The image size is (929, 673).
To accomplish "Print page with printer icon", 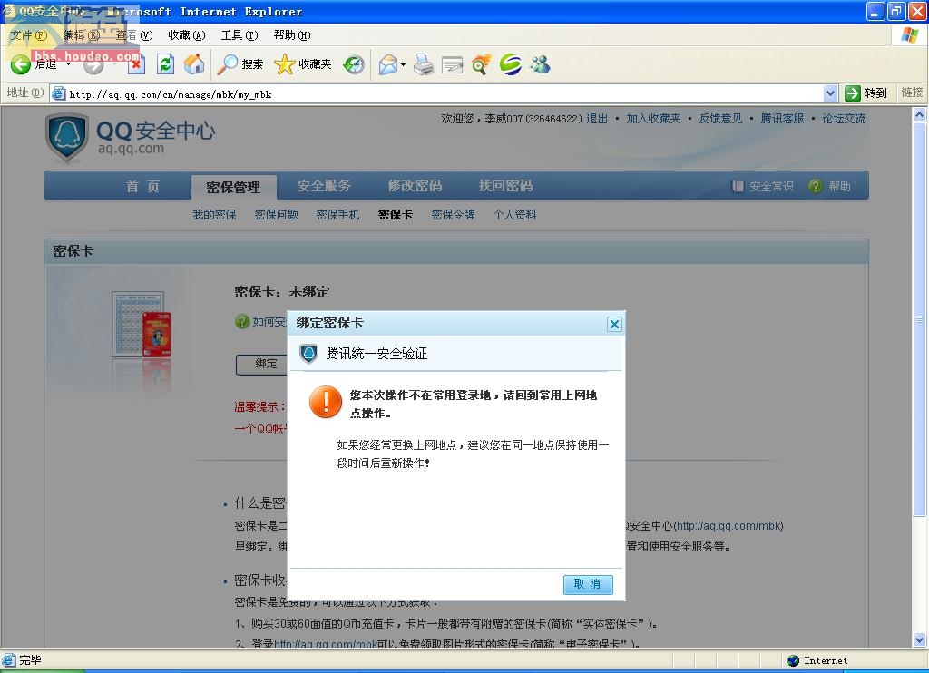I will [423, 64].
